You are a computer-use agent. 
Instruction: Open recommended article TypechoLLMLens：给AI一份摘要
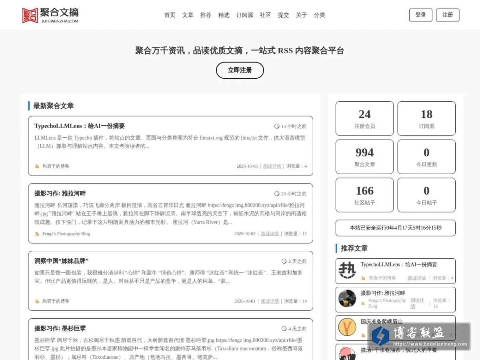(x=399, y=265)
